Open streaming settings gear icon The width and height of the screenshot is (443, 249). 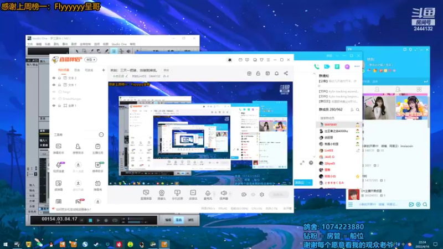[262, 195]
